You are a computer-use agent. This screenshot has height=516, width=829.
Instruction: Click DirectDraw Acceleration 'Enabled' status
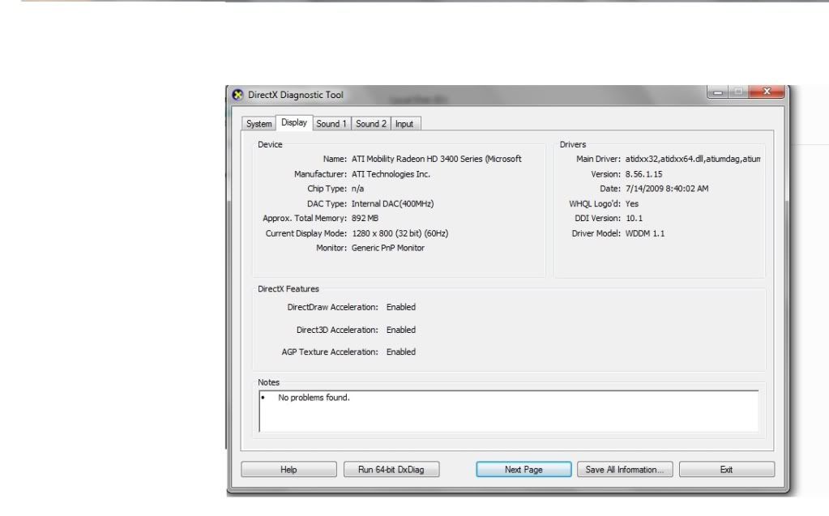point(401,307)
